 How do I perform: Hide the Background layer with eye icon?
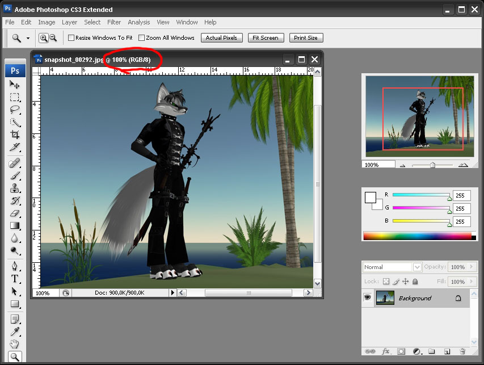tap(368, 297)
